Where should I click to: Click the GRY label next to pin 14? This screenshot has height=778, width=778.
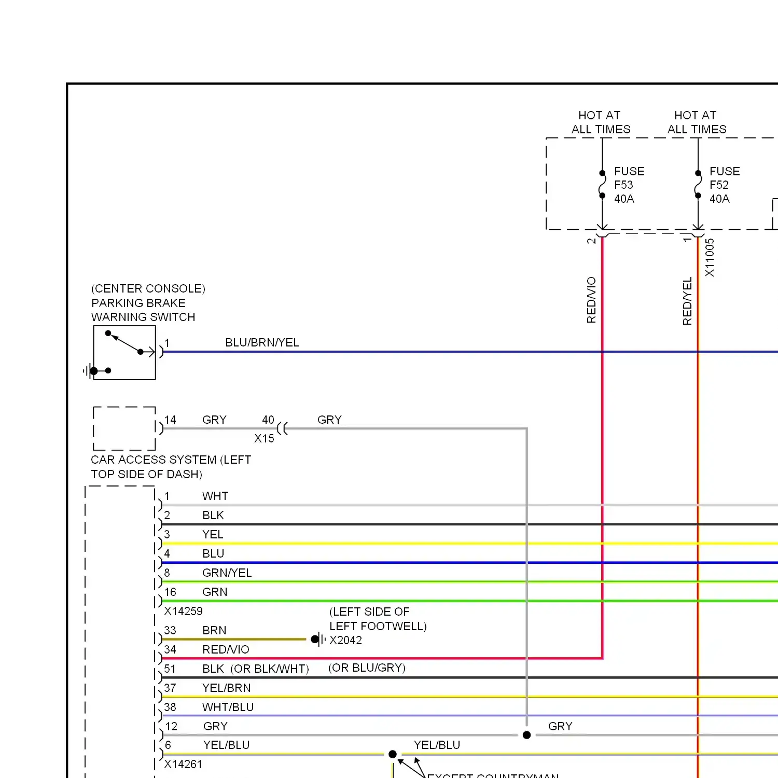pos(214,420)
